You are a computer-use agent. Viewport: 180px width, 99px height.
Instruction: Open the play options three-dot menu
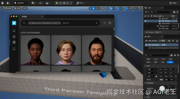tap(71, 3)
